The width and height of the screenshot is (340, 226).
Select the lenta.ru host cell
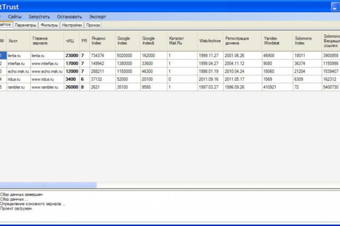point(18,56)
